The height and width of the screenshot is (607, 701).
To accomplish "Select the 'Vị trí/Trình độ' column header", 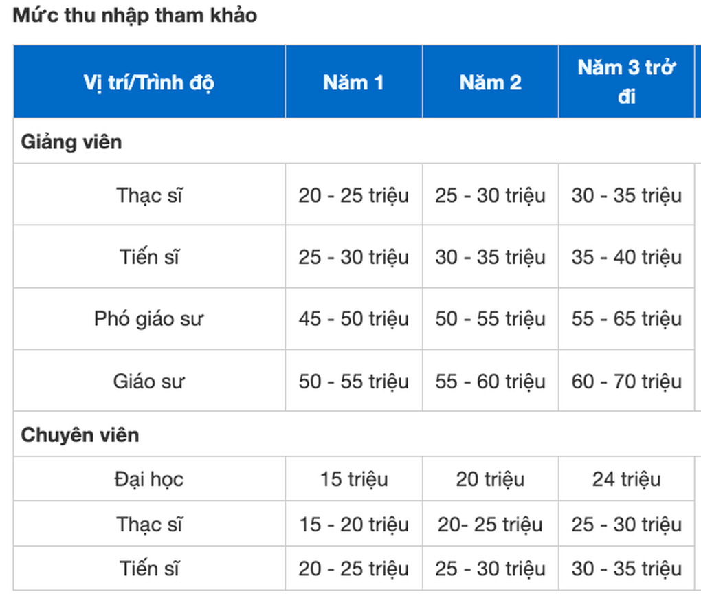I will [x=149, y=82].
